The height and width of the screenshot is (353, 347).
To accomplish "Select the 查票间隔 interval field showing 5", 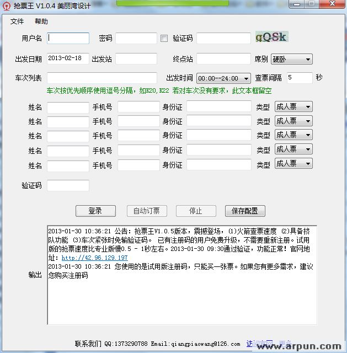I will coord(298,78).
